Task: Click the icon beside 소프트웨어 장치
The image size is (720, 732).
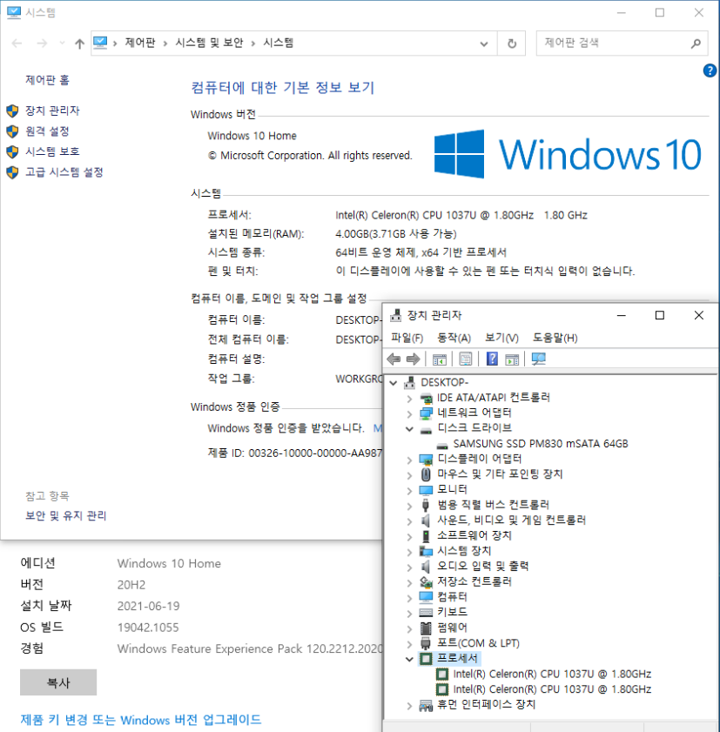Action: [x=426, y=536]
